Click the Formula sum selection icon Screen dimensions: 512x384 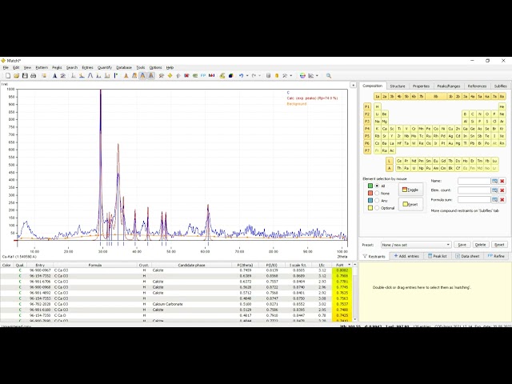tap(494, 199)
